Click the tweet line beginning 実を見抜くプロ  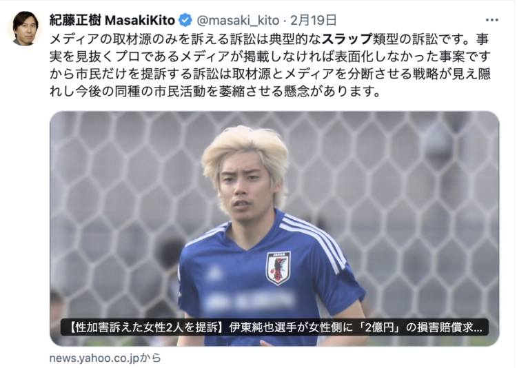point(270,57)
